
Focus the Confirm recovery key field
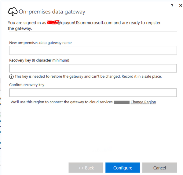(x=93, y=93)
